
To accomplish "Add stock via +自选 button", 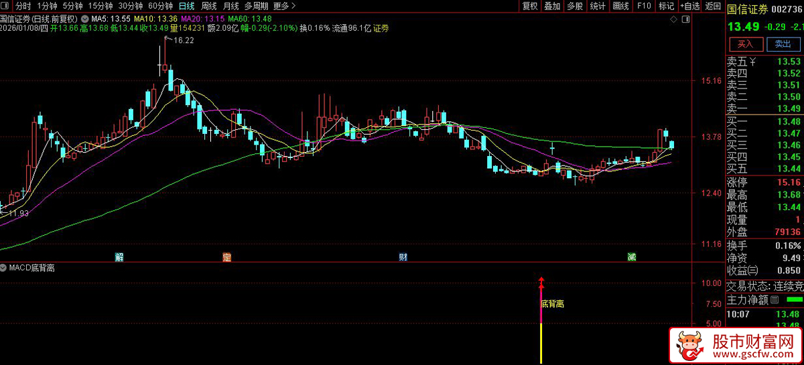I will pos(689,6).
